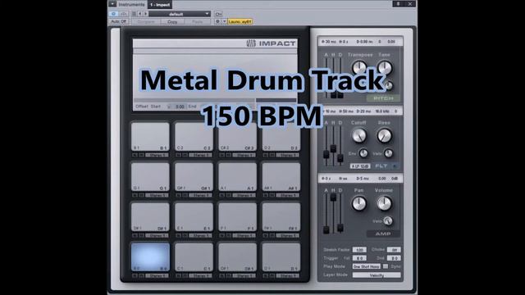
Task: Trigger the C1 drum pad
Action: point(194,256)
